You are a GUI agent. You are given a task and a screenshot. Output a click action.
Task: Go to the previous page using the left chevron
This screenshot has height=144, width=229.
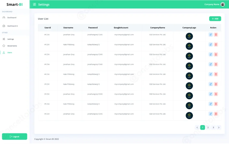[x=197, y=127]
